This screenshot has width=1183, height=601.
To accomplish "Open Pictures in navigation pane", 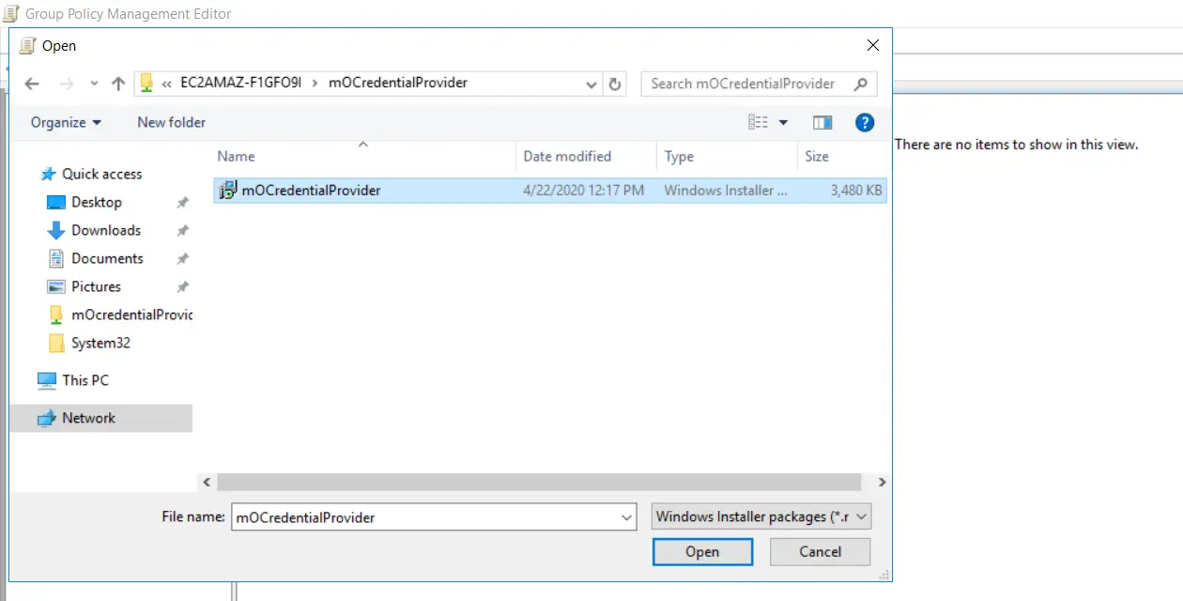I will (96, 286).
